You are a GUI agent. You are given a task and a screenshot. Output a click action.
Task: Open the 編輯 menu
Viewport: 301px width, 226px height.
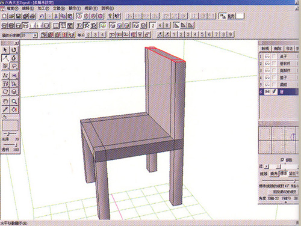[28, 8]
